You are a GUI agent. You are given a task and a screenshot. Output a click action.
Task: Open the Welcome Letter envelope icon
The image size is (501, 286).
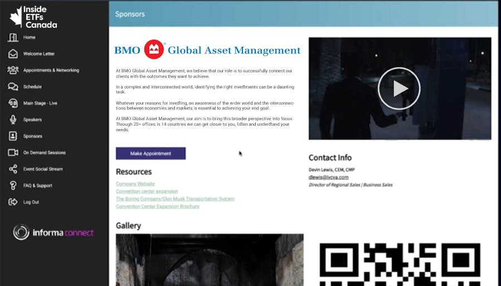(x=13, y=54)
